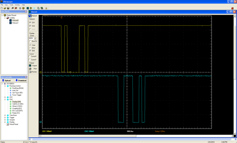Open the waveform print Preview
This screenshot has width=237, height=143.
(x=34, y=72)
